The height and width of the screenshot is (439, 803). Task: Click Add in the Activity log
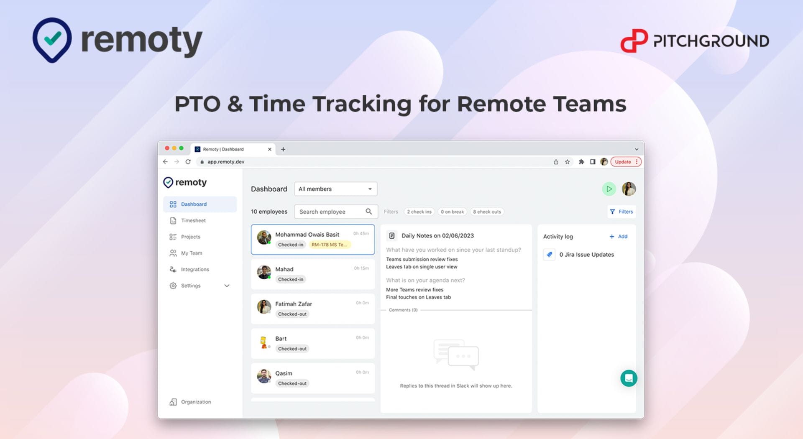[619, 237]
